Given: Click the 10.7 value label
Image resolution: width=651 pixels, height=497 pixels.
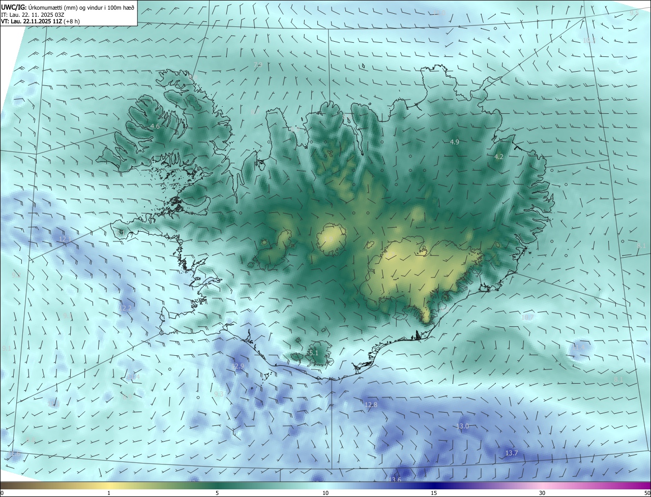Looking at the screenshot, I should 527,318.
